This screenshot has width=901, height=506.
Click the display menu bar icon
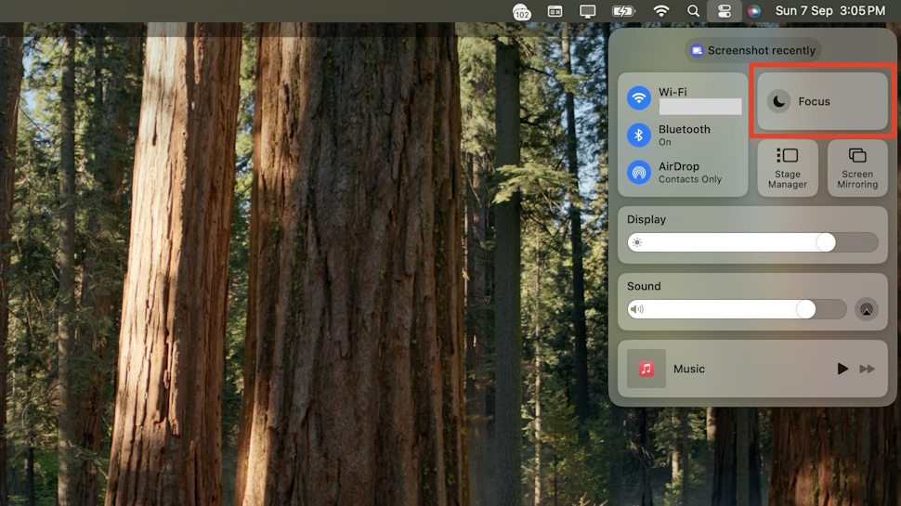click(587, 11)
